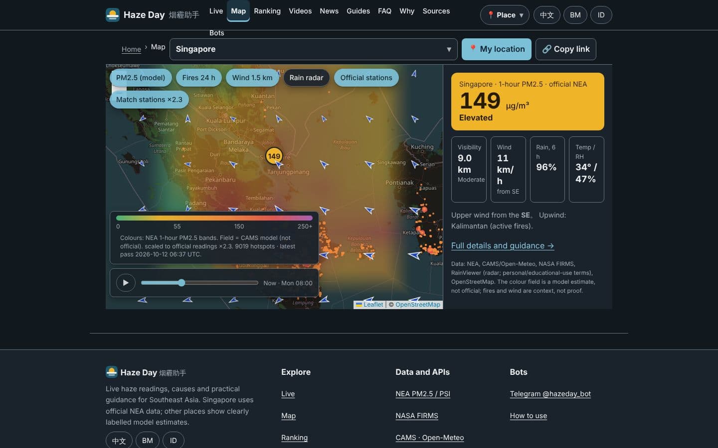Enable the Rain radar layer

306,78
